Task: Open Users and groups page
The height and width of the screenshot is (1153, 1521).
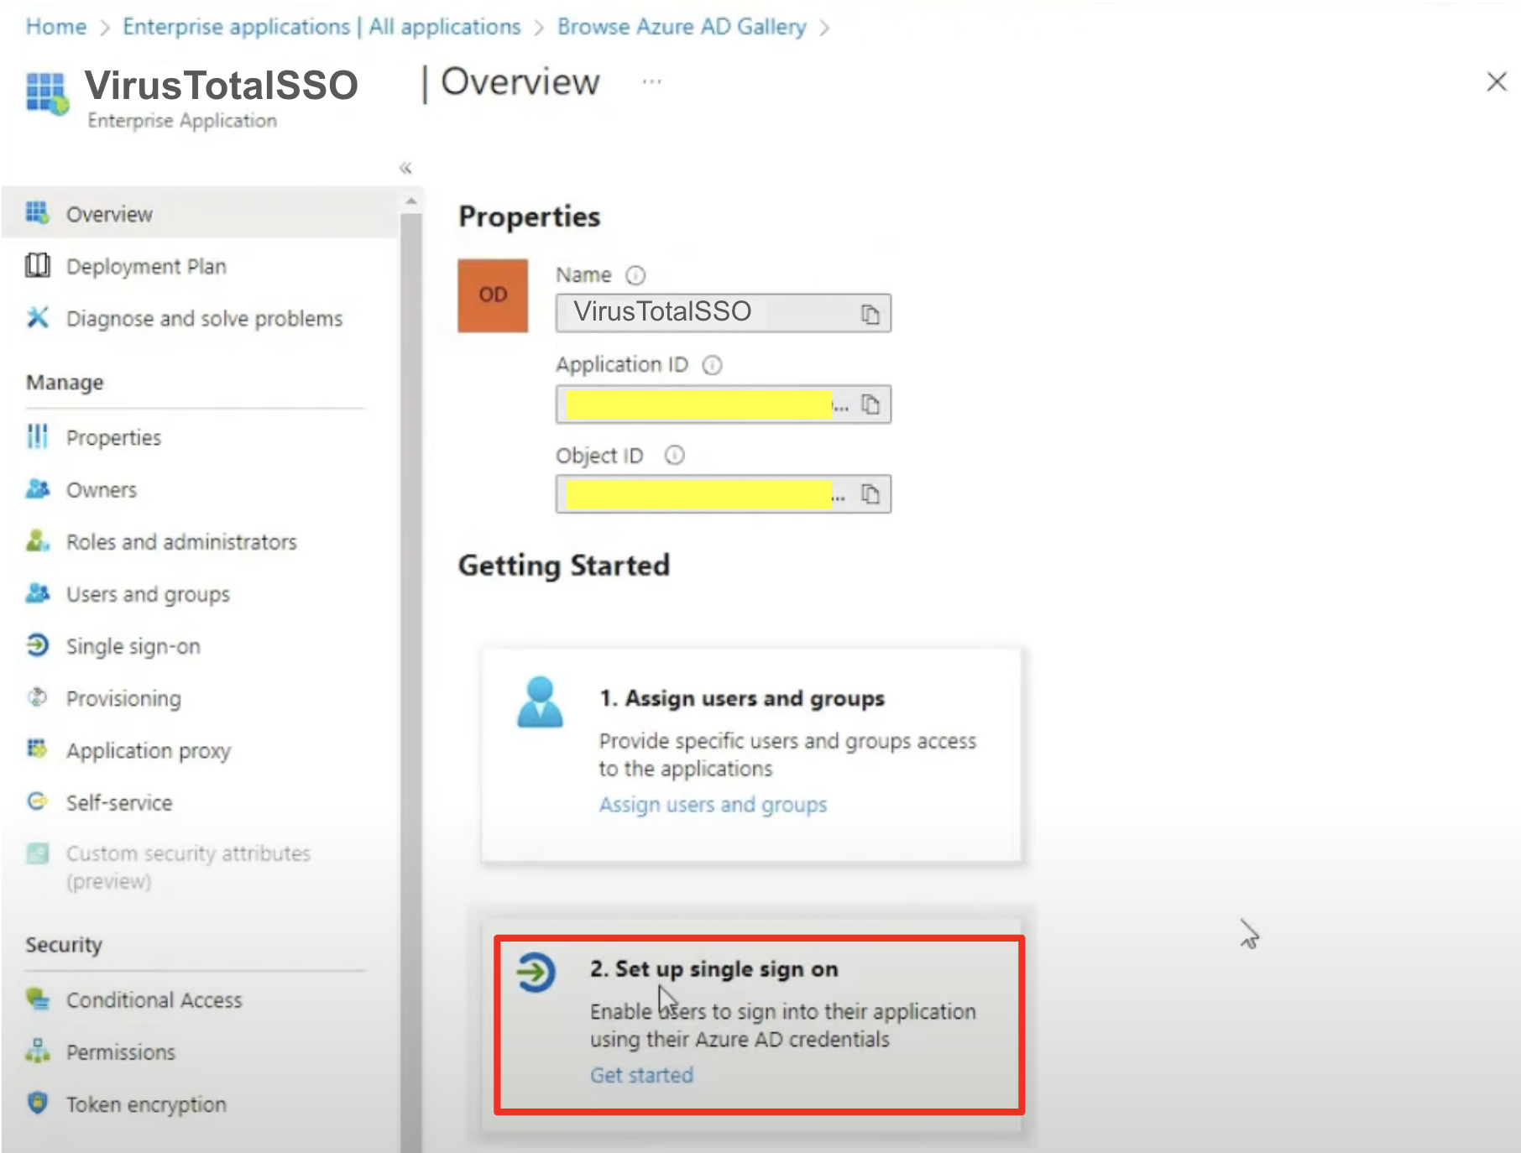Action: (148, 593)
